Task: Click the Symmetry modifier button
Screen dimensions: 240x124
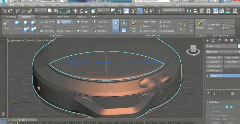Action: point(214,62)
